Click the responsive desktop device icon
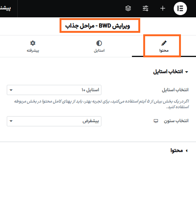 pos(156,121)
